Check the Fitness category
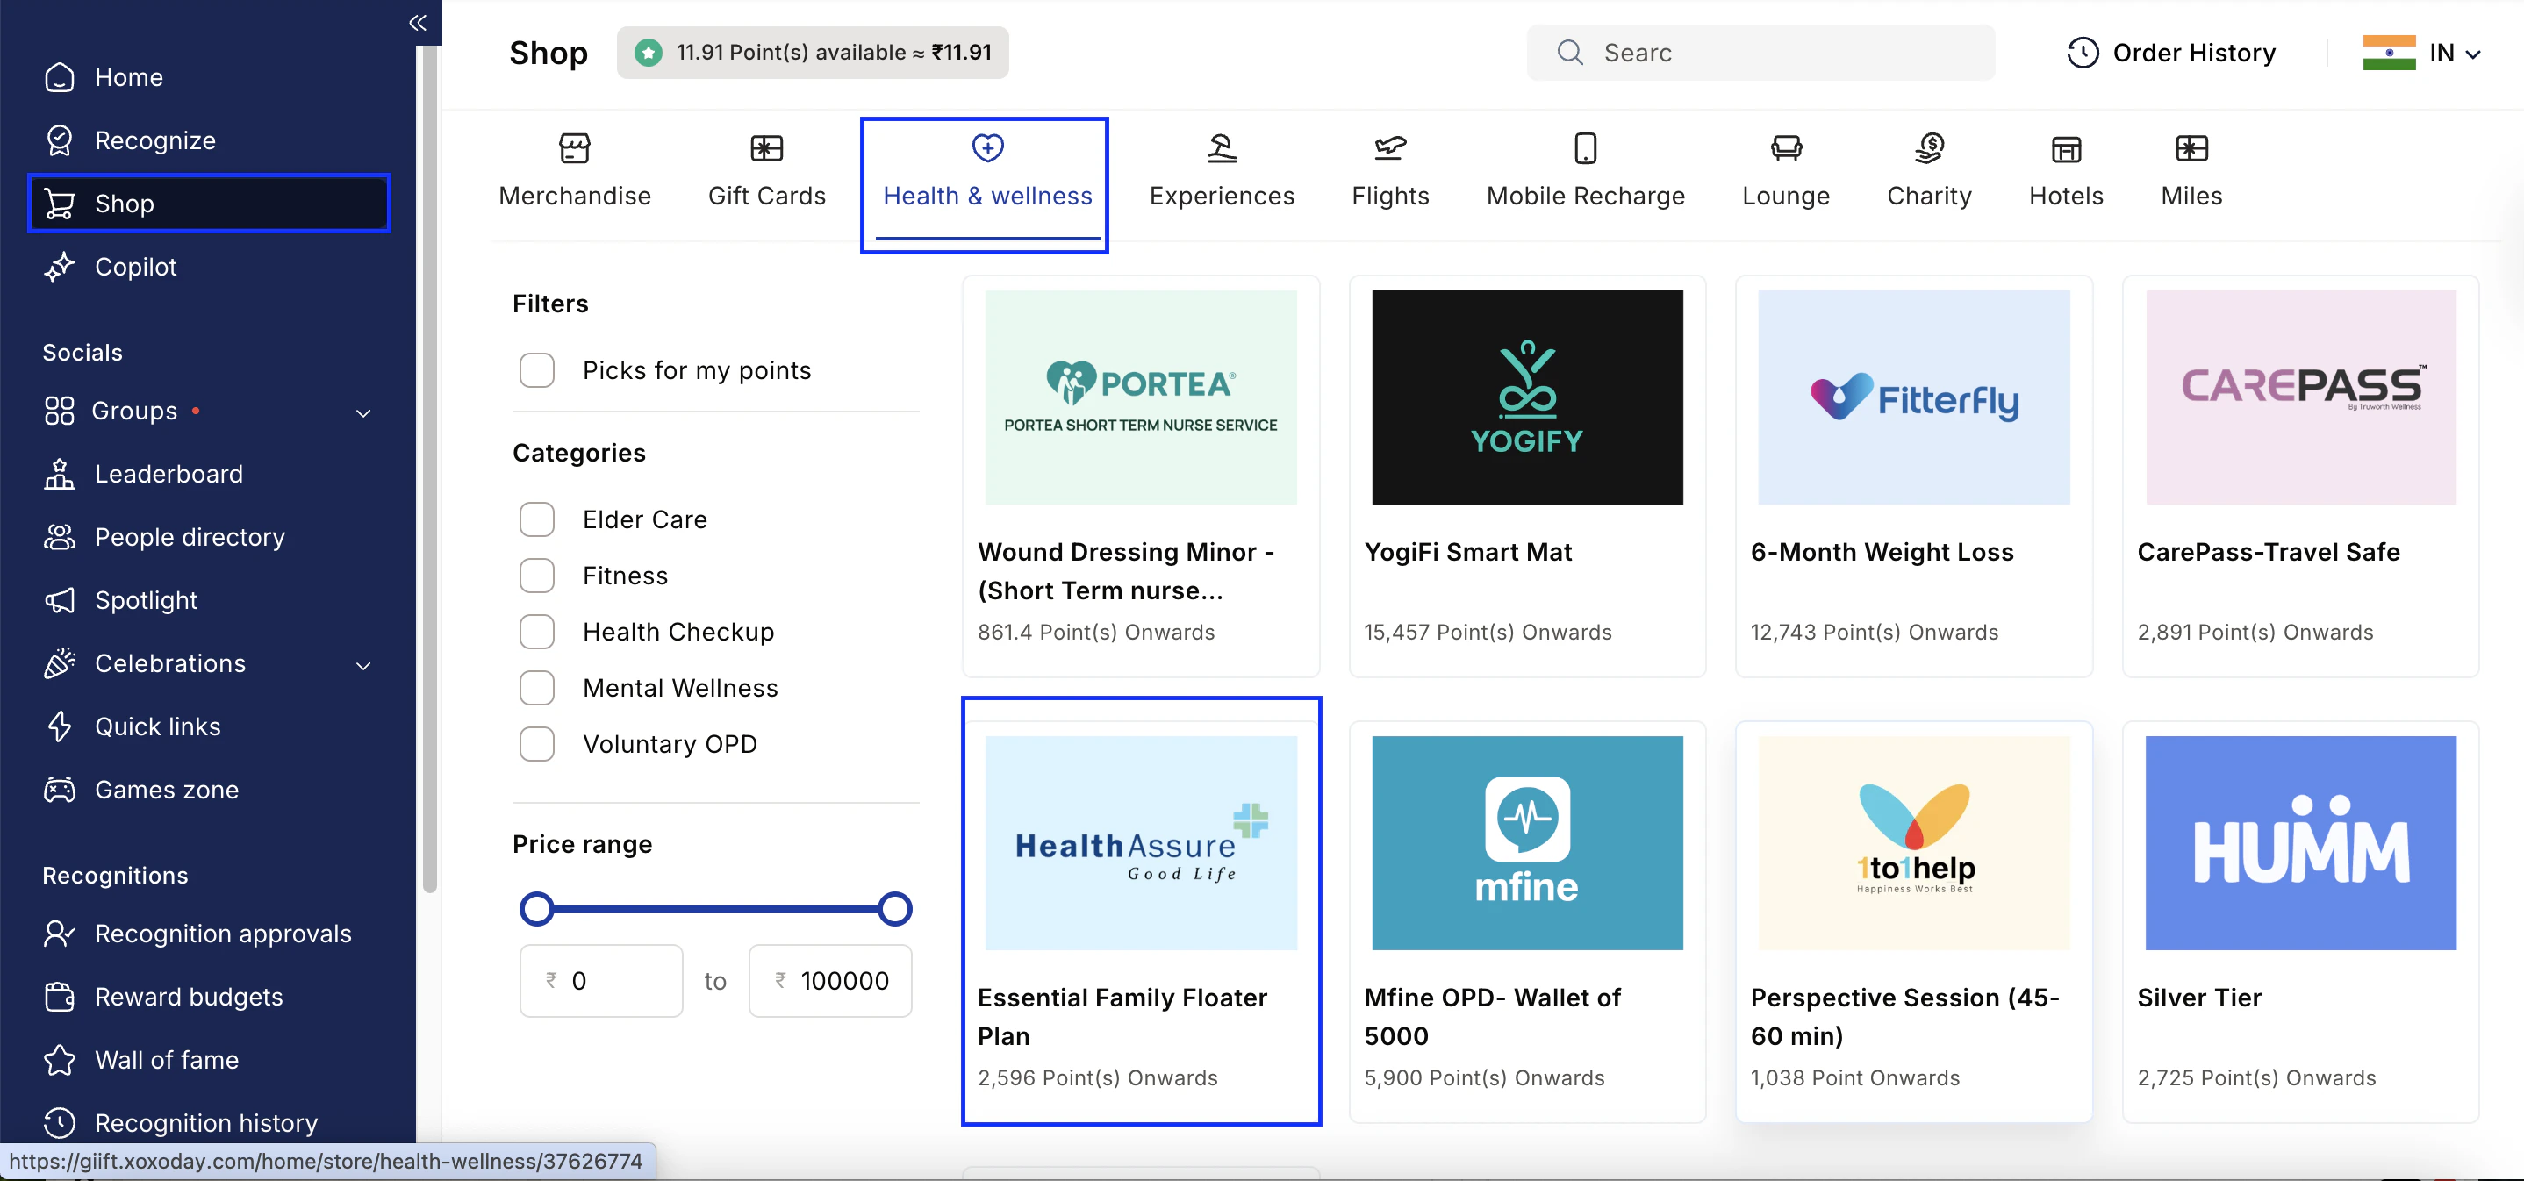Image resolution: width=2524 pixels, height=1181 pixels. pos(537,576)
